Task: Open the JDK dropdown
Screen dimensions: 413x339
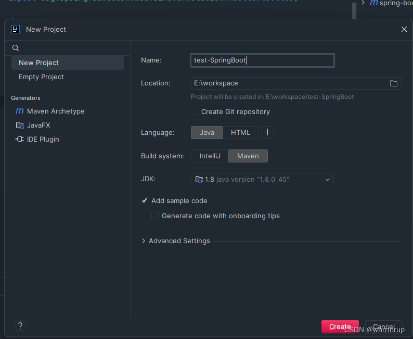Action: pyautogui.click(x=262, y=179)
